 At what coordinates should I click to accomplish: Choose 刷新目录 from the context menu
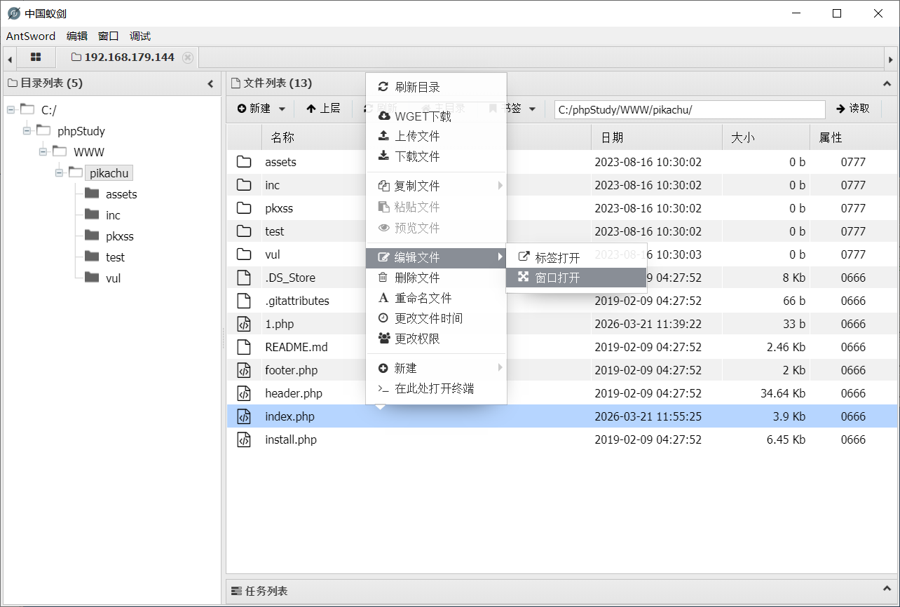(x=436, y=87)
